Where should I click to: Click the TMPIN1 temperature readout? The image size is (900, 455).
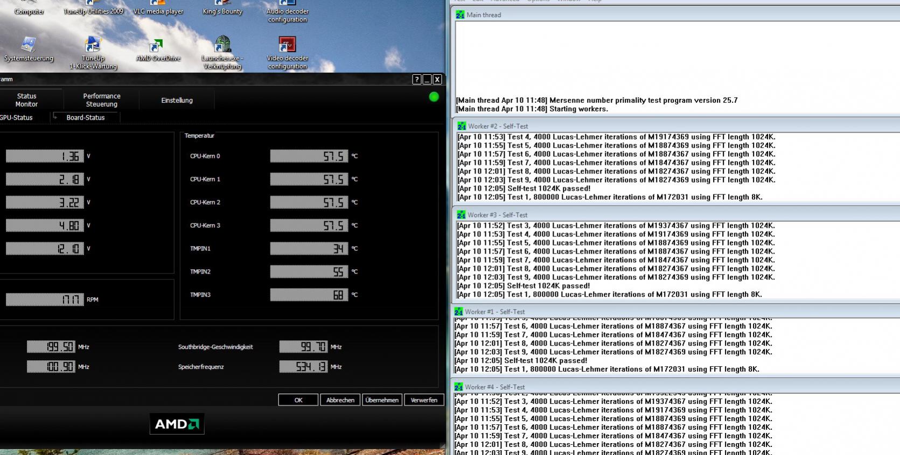[309, 249]
